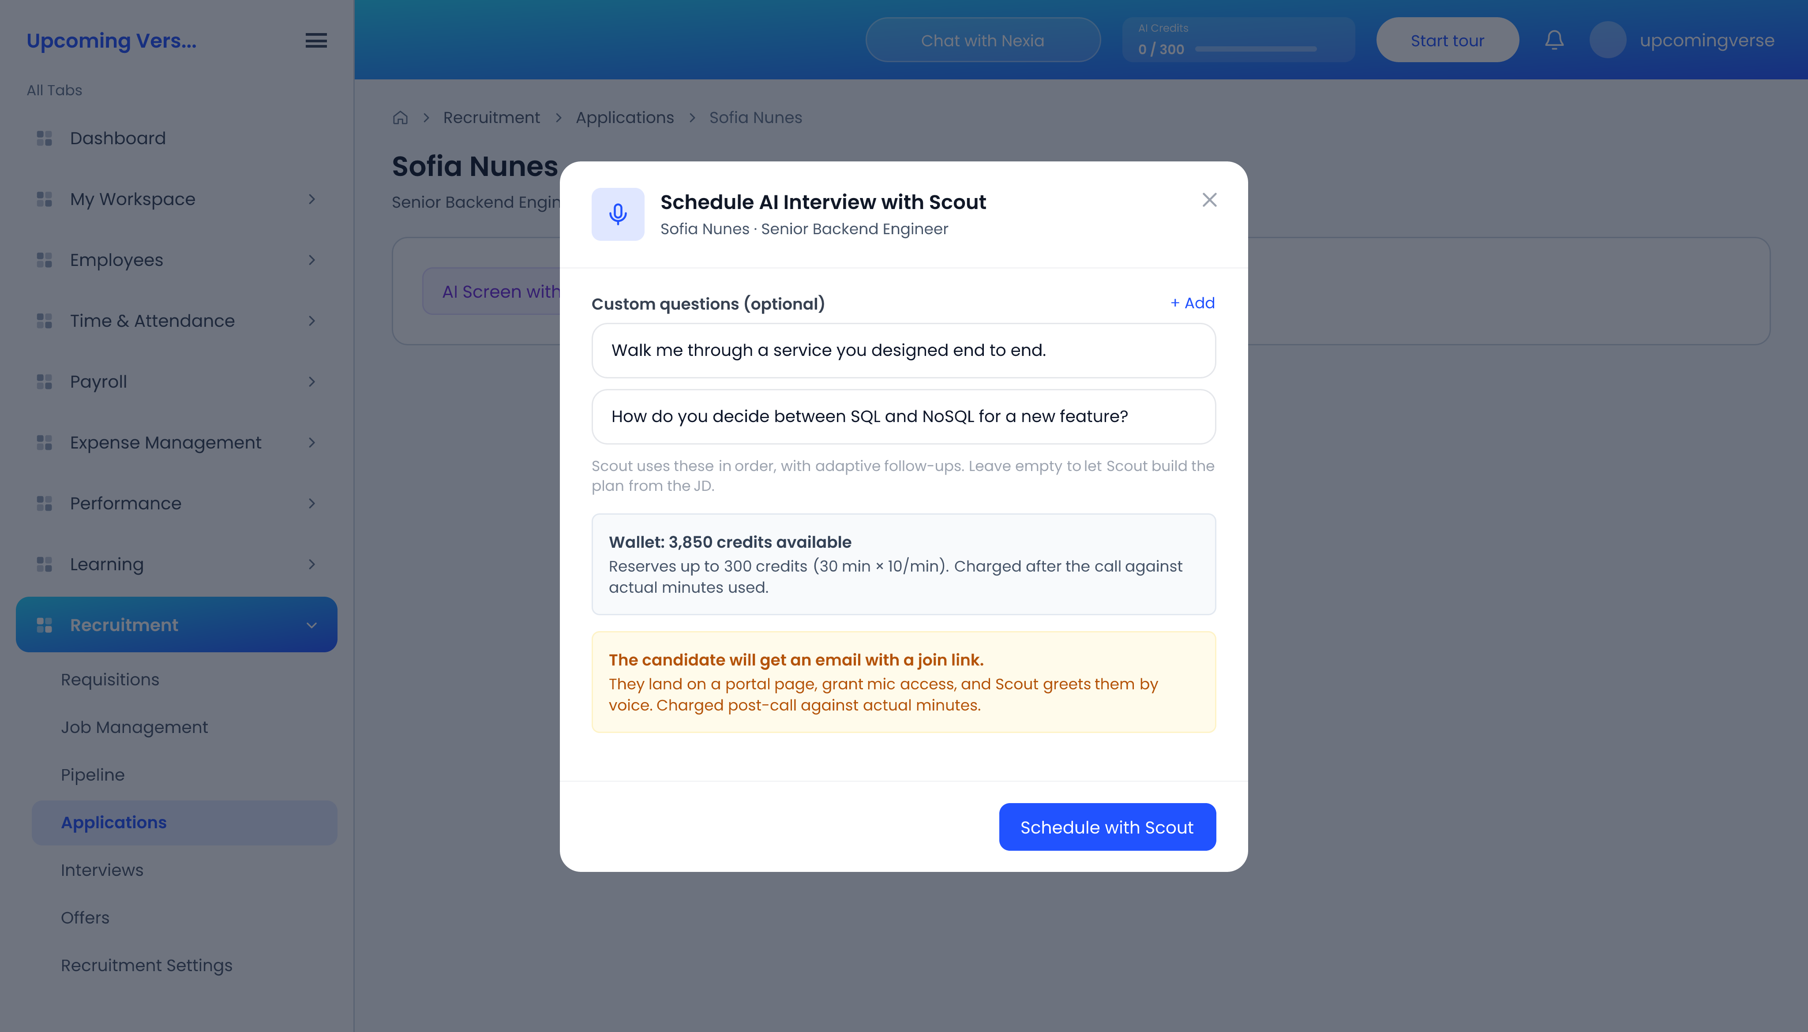Click 'The candidate will get an email' notice

pyautogui.click(x=903, y=682)
